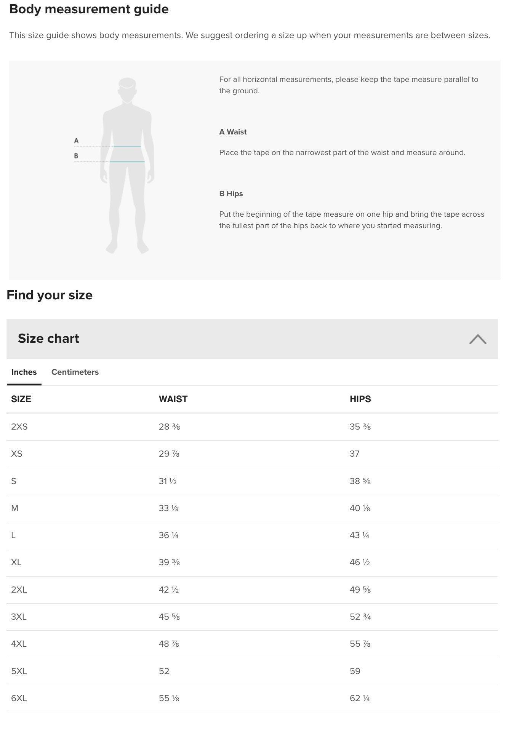This screenshot has height=732, width=509.
Task: Click the SIZE column header
Action: point(21,399)
